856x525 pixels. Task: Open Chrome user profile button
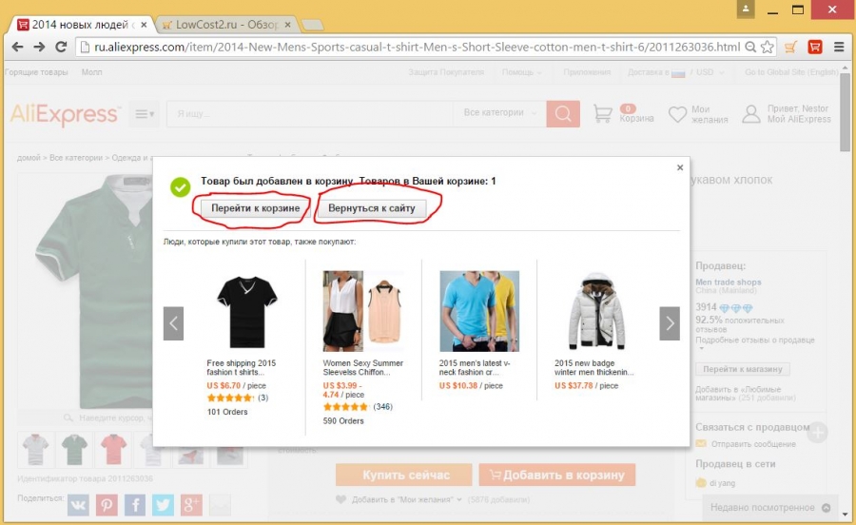(745, 9)
